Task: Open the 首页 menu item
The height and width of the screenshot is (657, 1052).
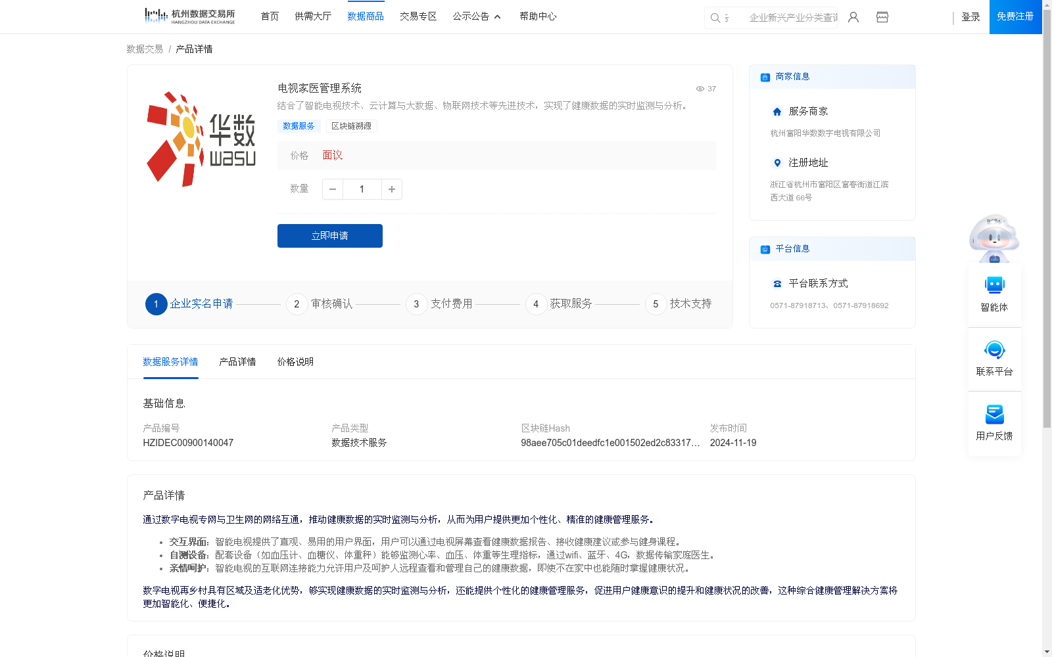Action: pos(270,16)
